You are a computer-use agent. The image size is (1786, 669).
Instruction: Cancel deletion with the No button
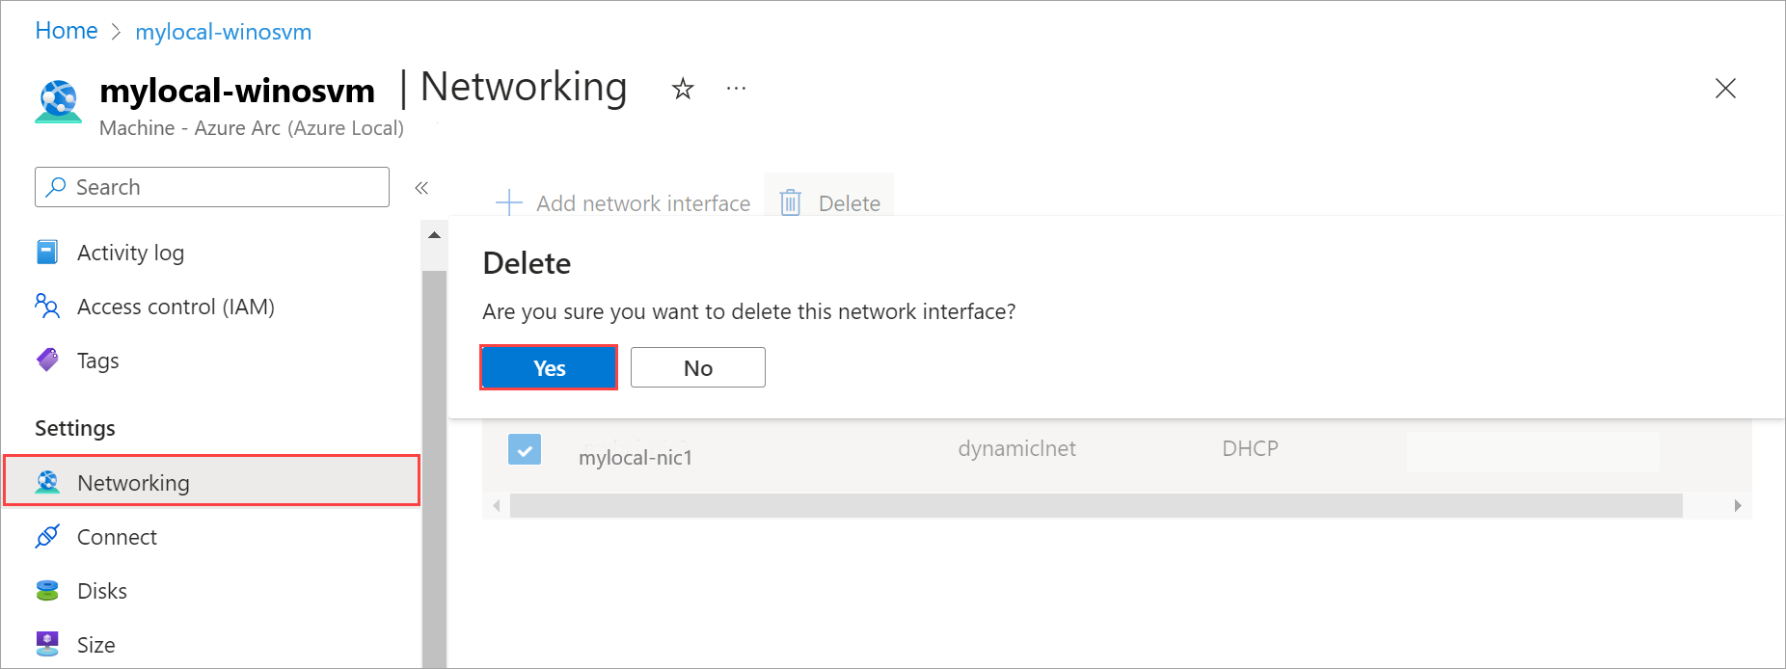[x=697, y=367]
